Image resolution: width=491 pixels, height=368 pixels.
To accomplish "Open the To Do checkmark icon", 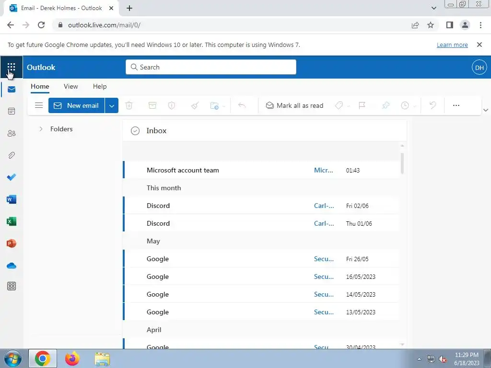I will (12, 177).
